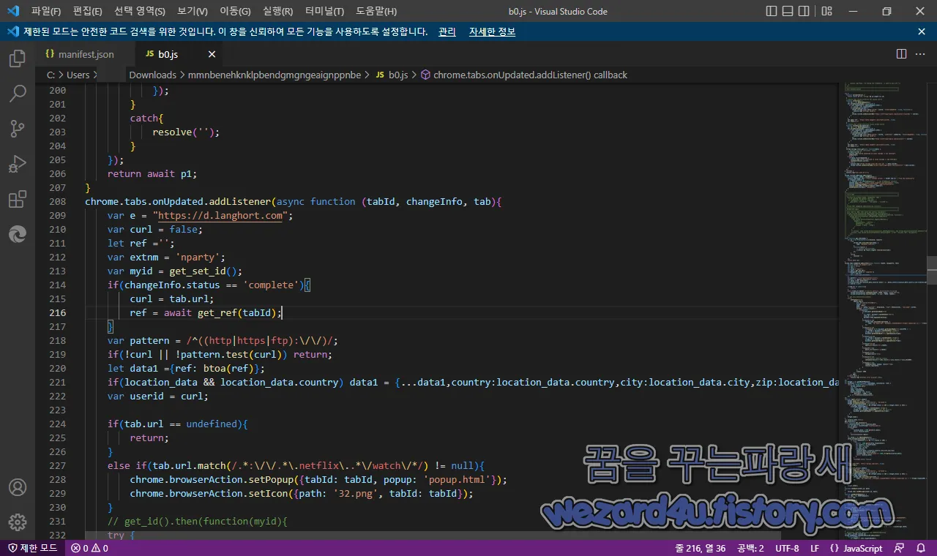Open the Accounts icon in activity bar
937x556 pixels.
click(18, 487)
